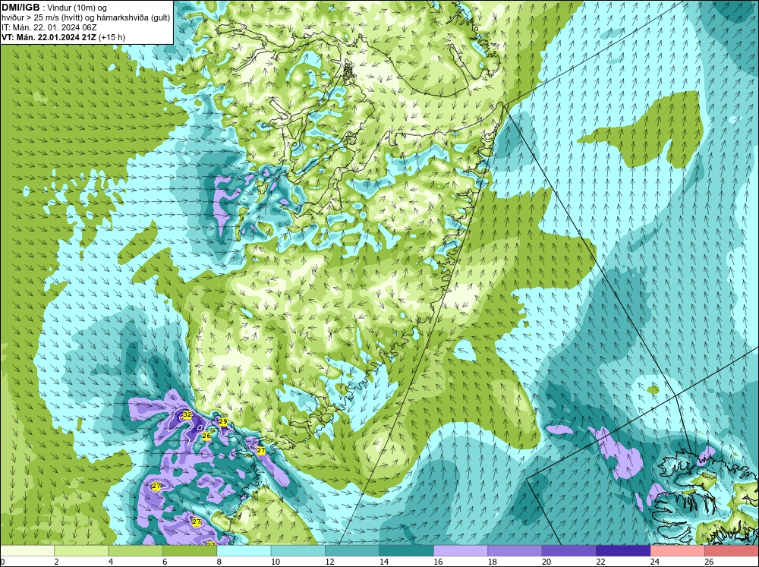
Task: Click the "18" legend scale number
Action: (492, 562)
